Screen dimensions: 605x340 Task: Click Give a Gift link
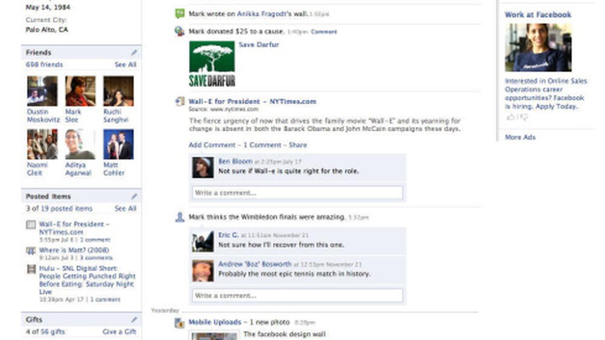[119, 332]
